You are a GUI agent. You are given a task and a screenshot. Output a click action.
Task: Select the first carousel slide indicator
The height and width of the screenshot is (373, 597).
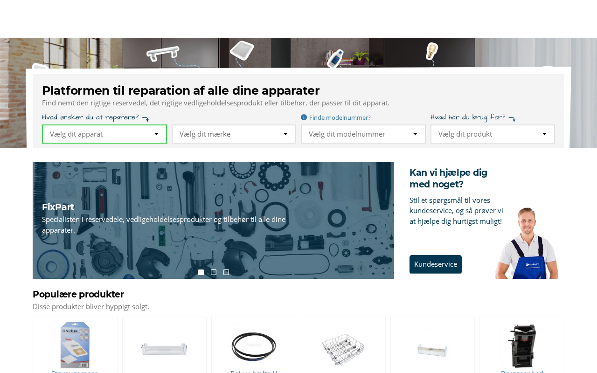[201, 272]
